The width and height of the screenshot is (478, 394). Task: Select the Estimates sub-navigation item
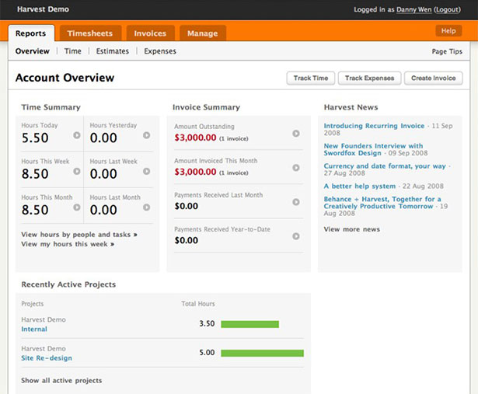coord(113,51)
